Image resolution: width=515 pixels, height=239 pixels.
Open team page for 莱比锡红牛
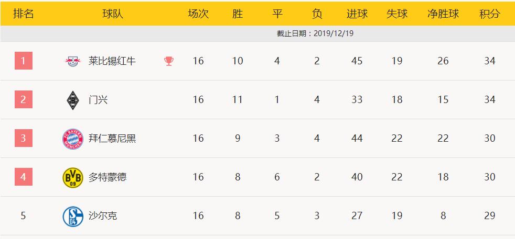pyautogui.click(x=112, y=61)
